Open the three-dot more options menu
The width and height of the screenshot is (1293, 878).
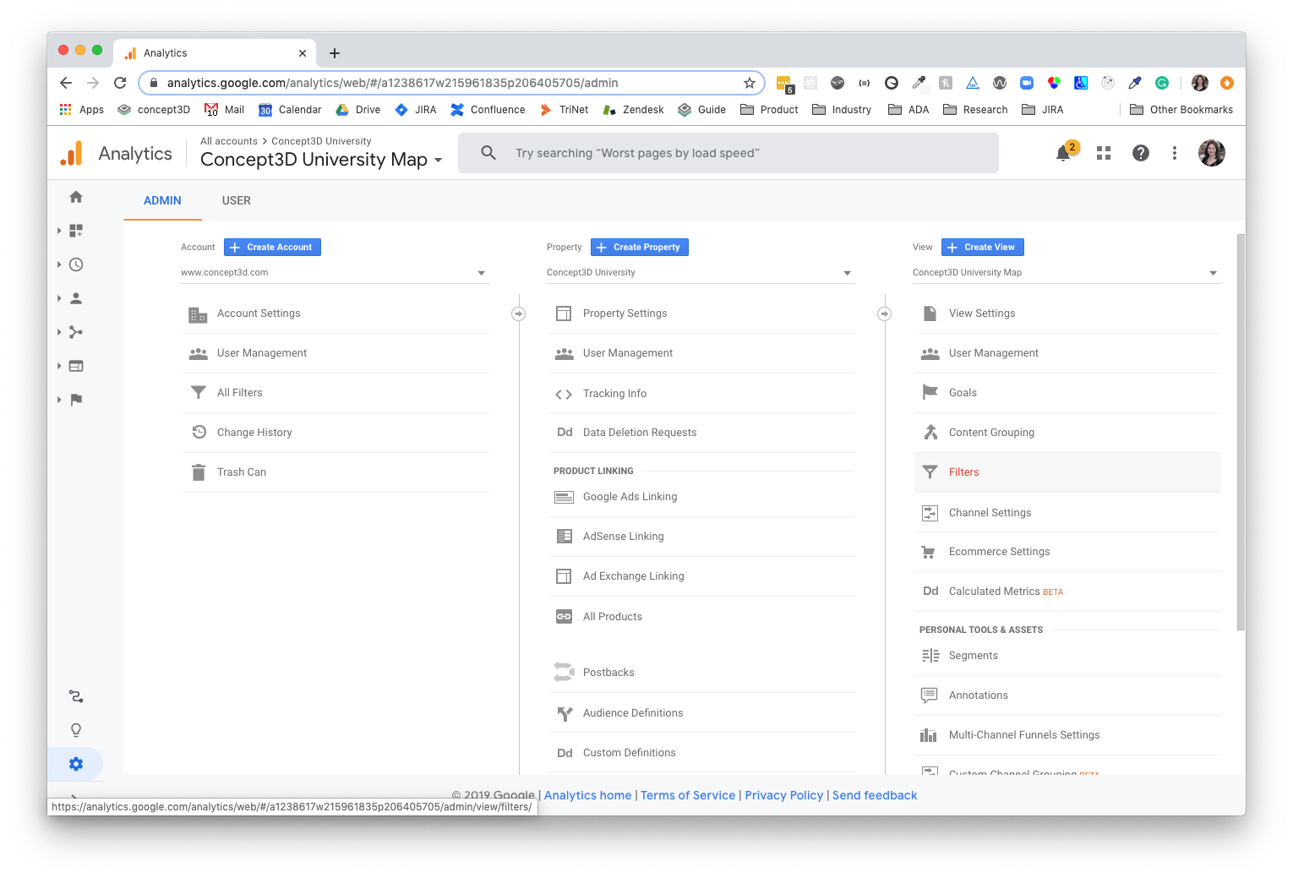point(1175,153)
